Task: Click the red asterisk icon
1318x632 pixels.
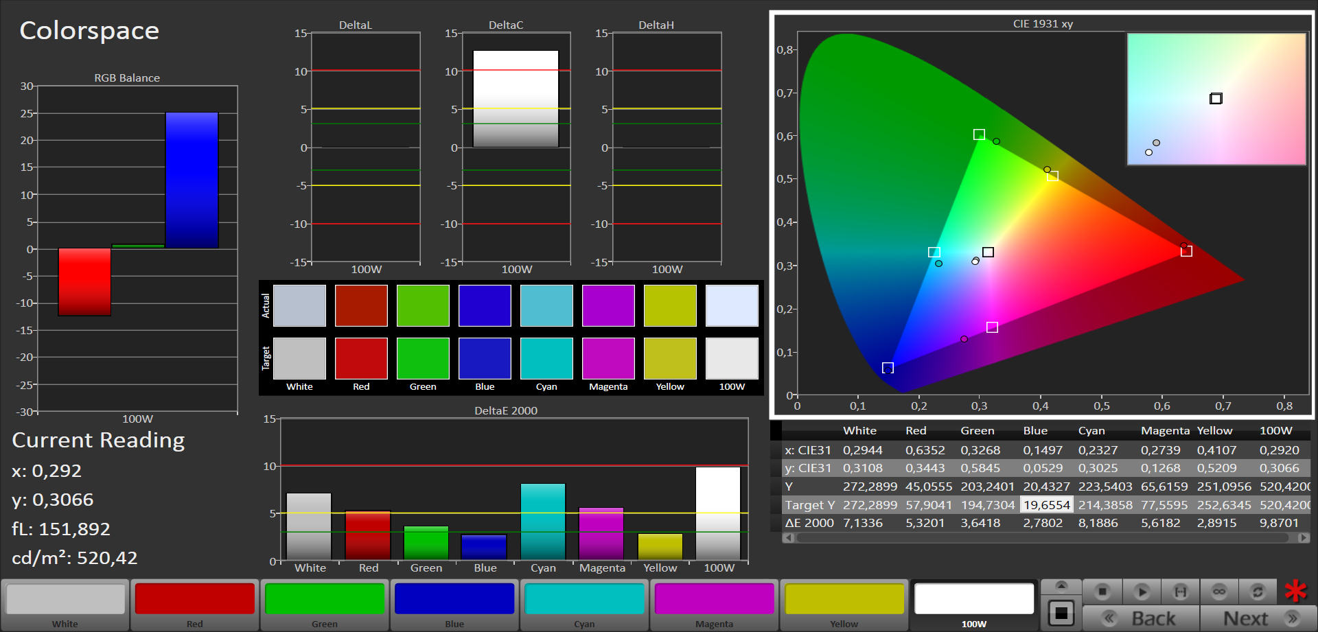Action: click(1295, 592)
